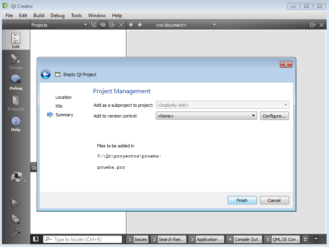This screenshot has height=247, width=329.
Task: Show the Compile Output pane
Action: pos(244,239)
